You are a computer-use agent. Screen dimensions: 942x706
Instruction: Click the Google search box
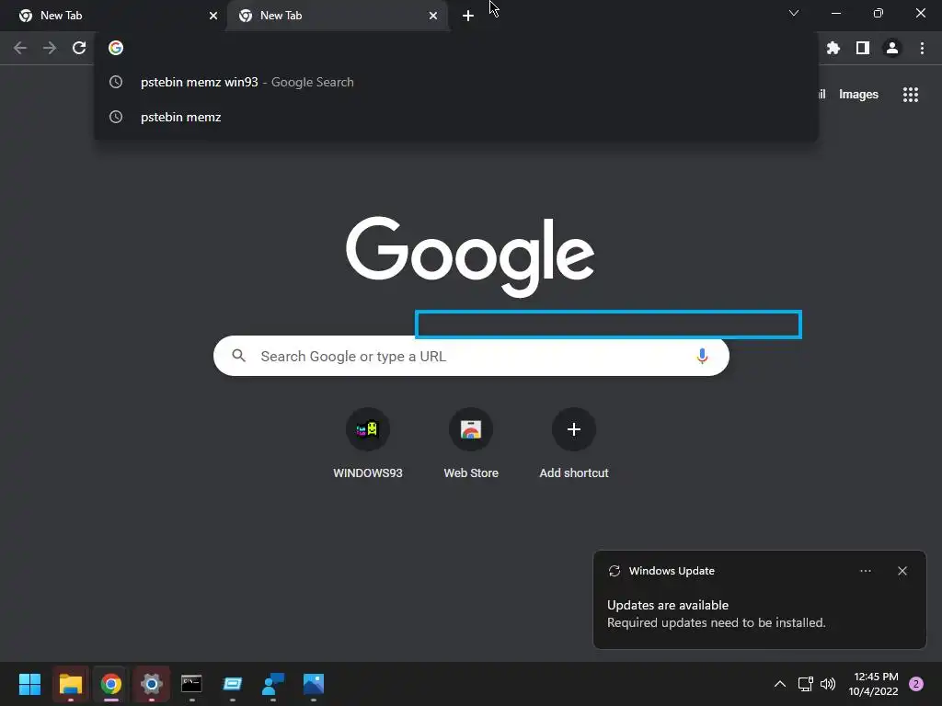pyautogui.click(x=471, y=356)
